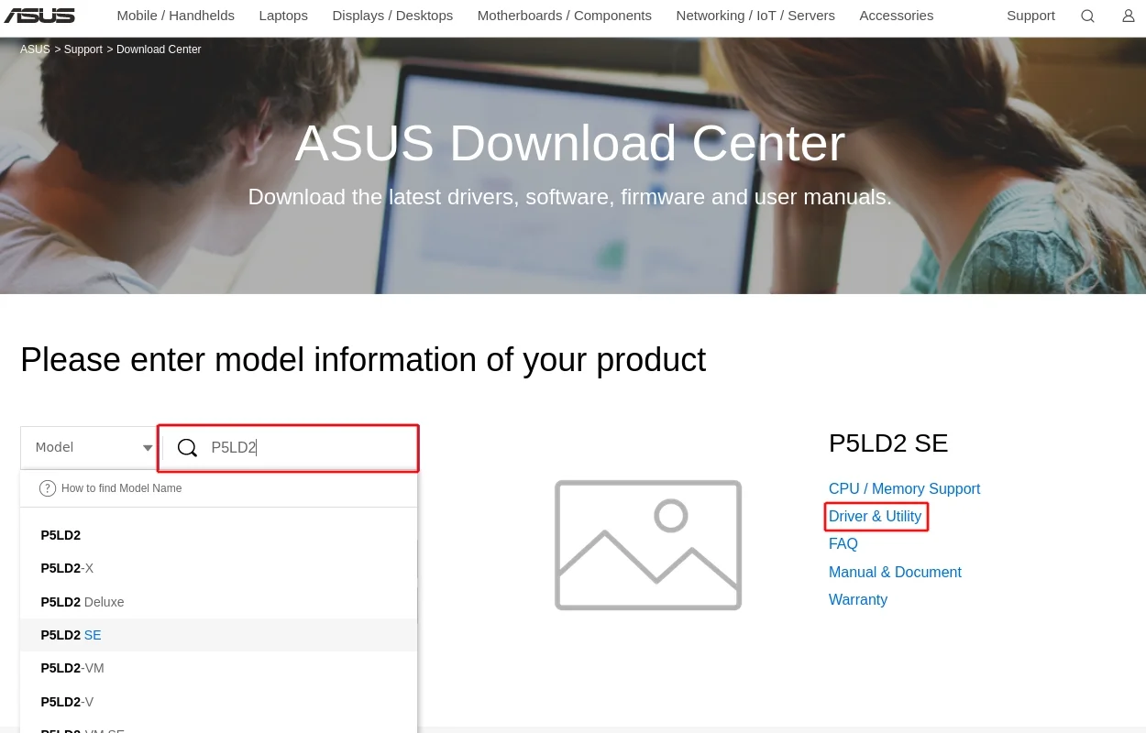The image size is (1146, 733).
Task: Choose P5LD2 Deluxe suggestion
Action: point(83,602)
